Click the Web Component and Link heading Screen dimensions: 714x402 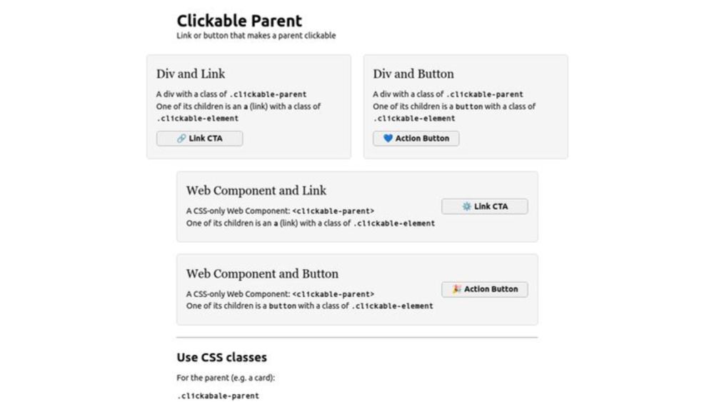tap(256, 191)
